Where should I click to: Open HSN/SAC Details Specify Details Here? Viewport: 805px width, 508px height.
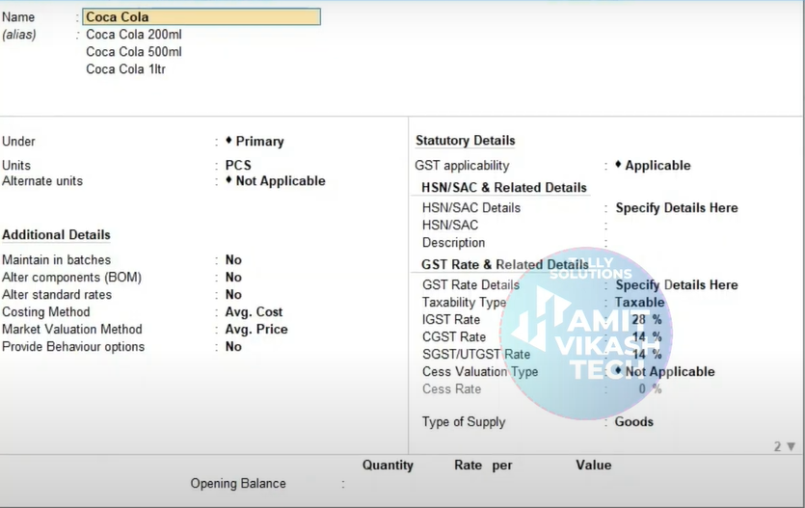point(677,208)
